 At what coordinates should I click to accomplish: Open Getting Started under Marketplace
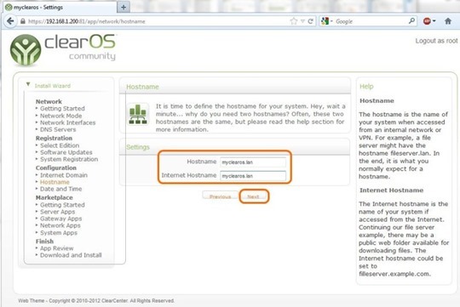pos(62,205)
